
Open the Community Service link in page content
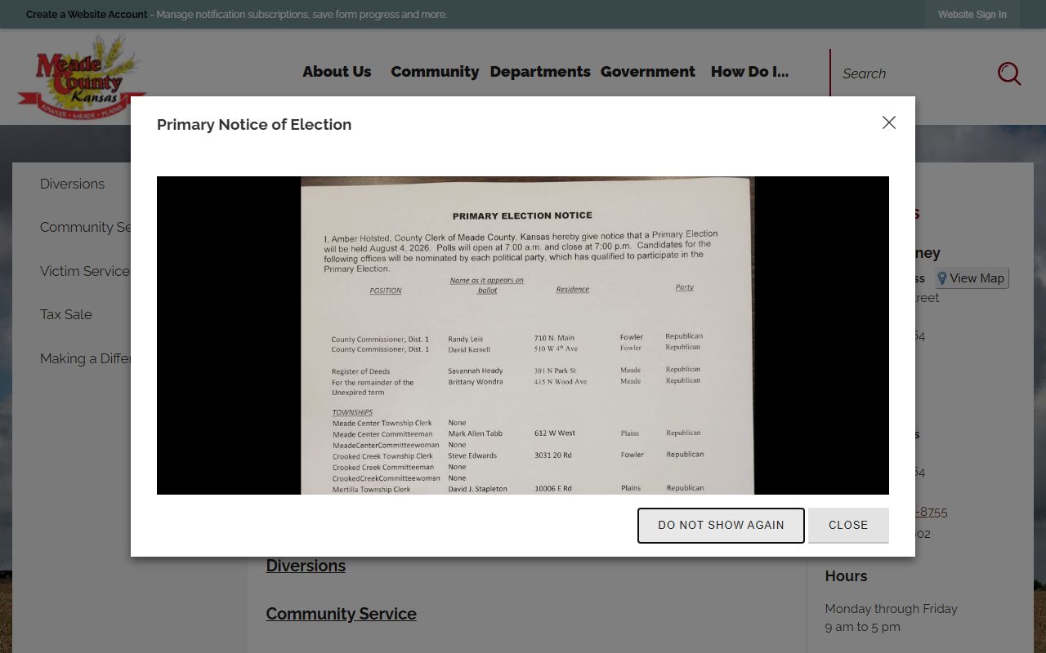[x=341, y=614]
